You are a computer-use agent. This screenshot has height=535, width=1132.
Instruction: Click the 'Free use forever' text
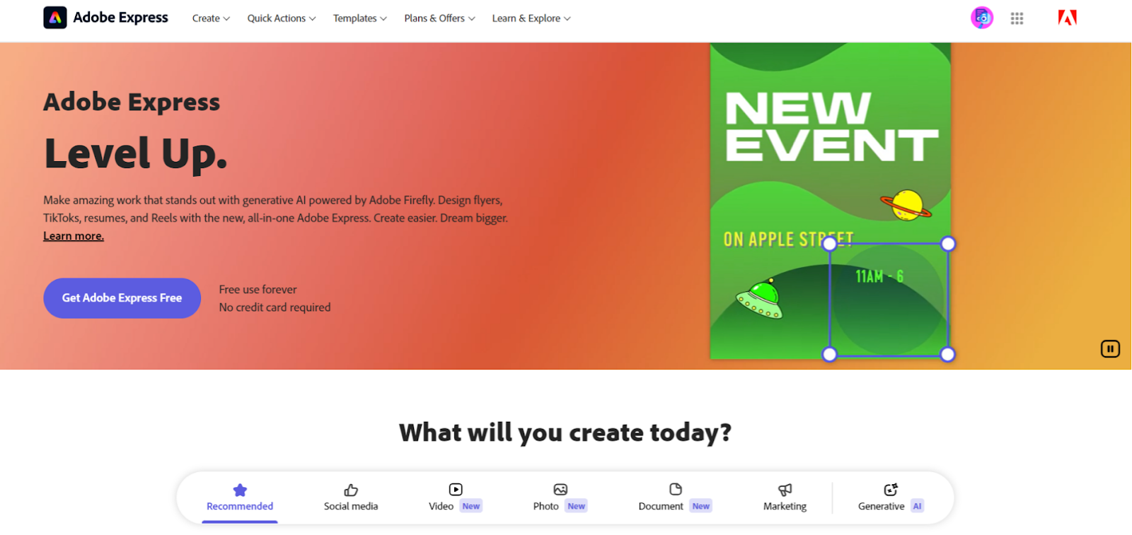point(258,290)
